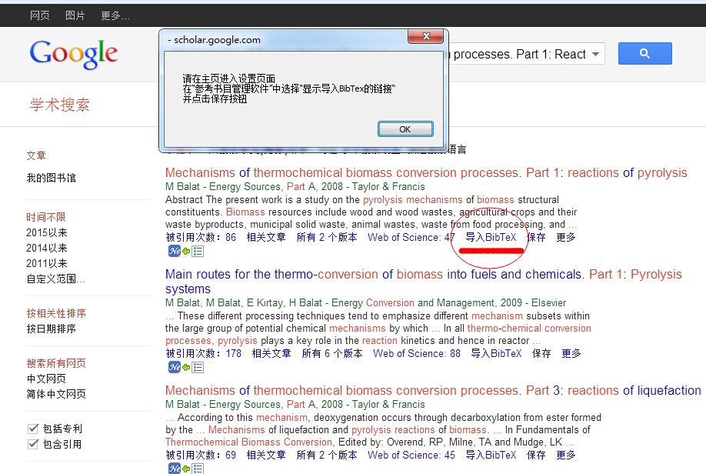
Task: Click 相关文章 for second result
Action: [x=271, y=353]
